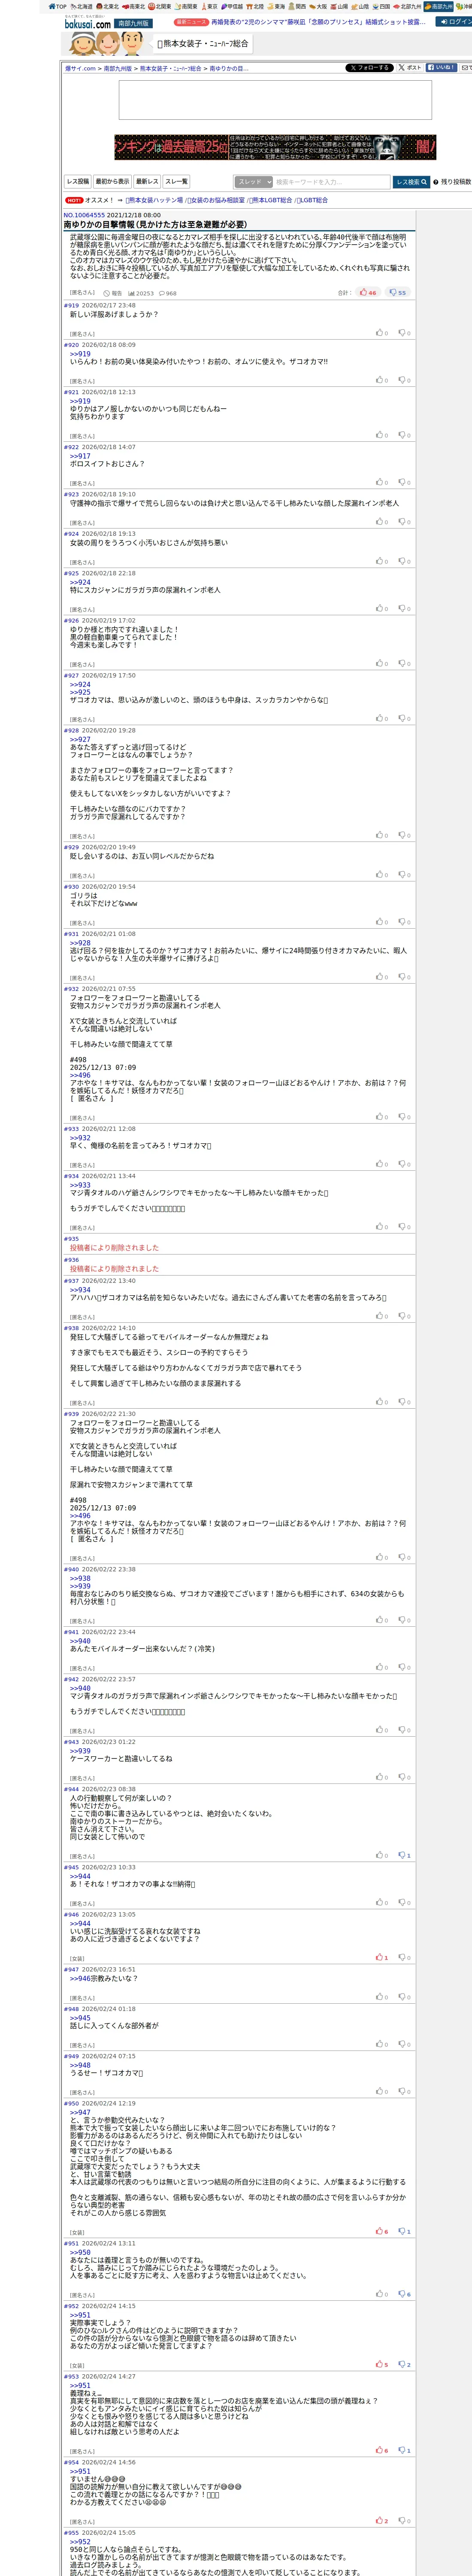Like post #946 showing count 1
The width and height of the screenshot is (472, 2576).
point(382,1957)
